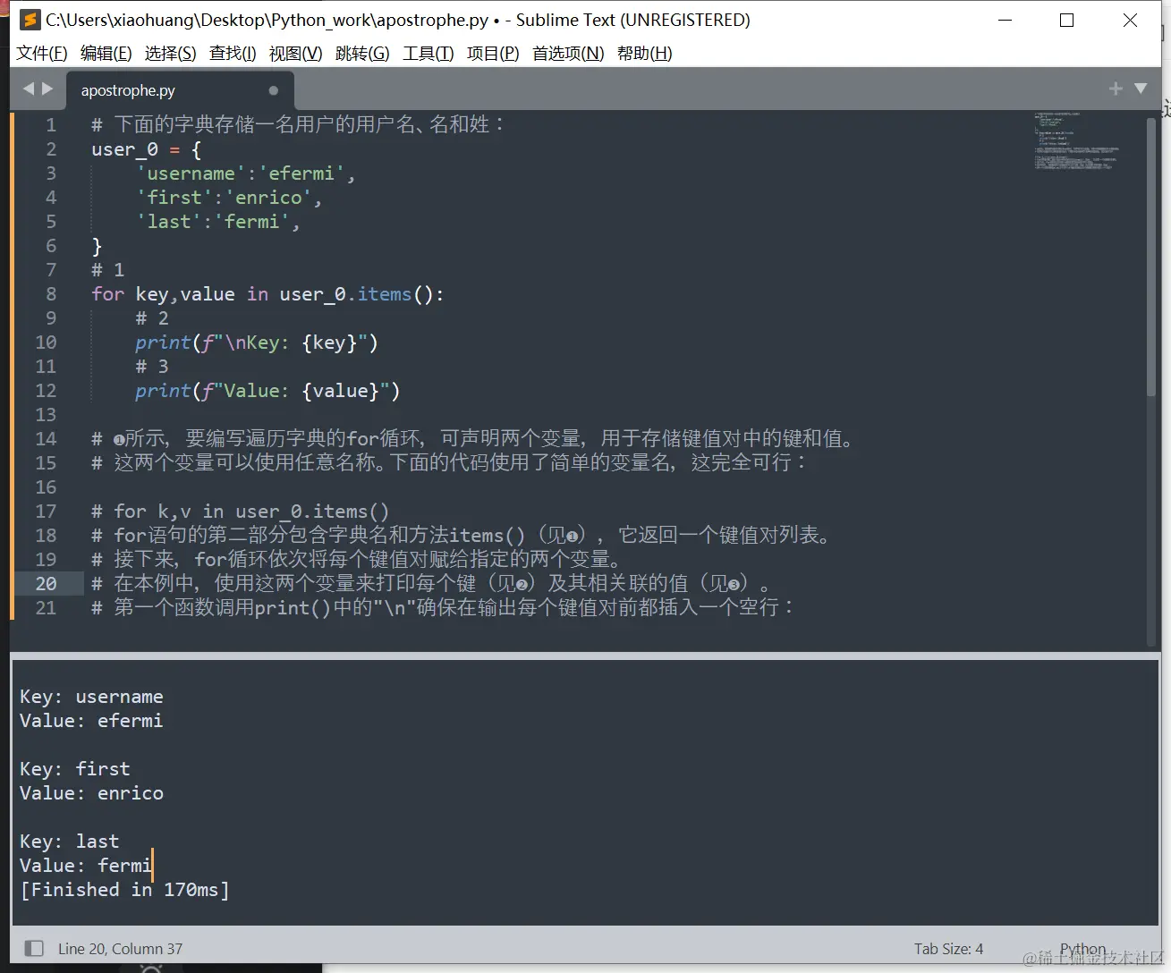The width and height of the screenshot is (1171, 973).
Task: Open the 视图(V) menu
Action: (295, 54)
